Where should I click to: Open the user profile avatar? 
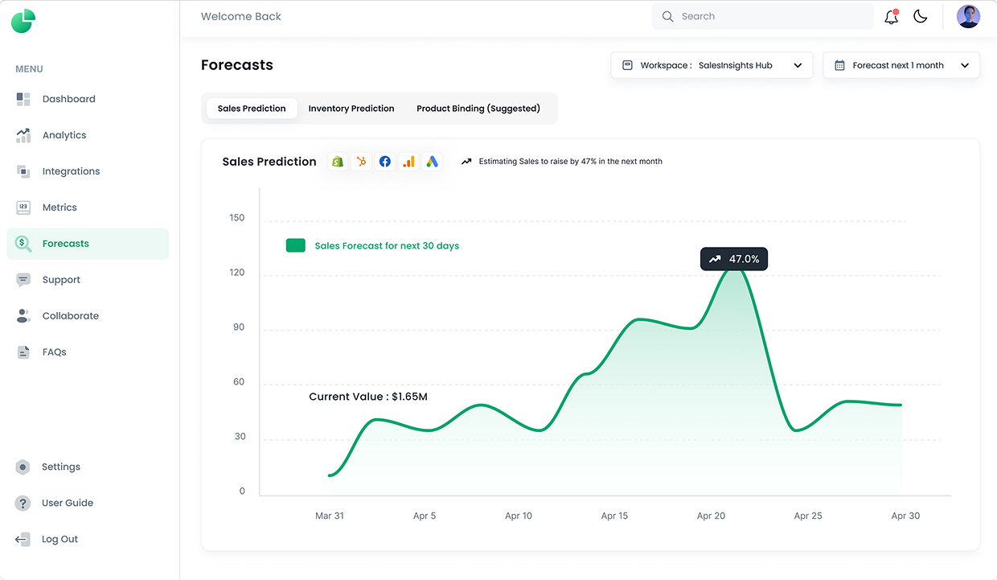tap(968, 16)
